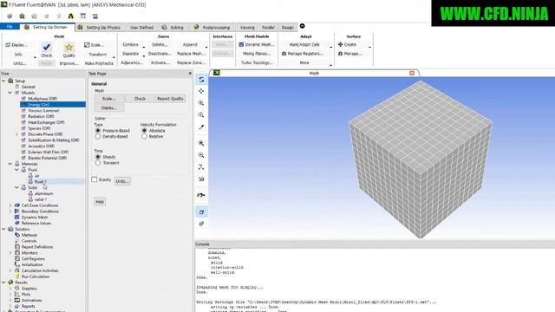Click the Help button in Task Page
The image size is (555, 312).
coord(100,202)
